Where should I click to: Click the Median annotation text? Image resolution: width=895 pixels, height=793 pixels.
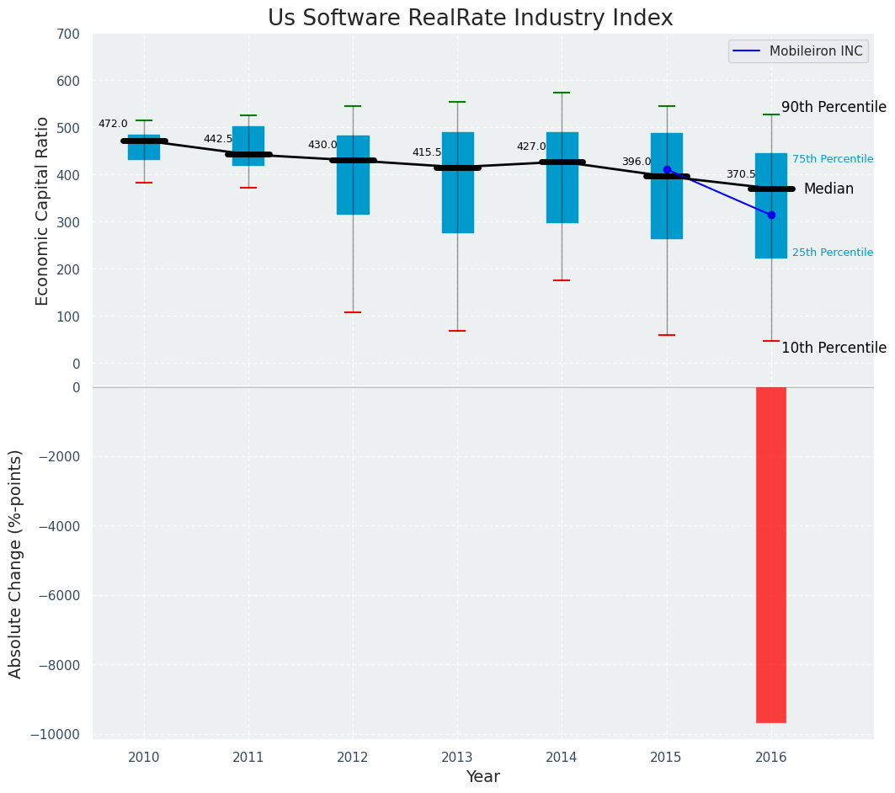tap(828, 189)
